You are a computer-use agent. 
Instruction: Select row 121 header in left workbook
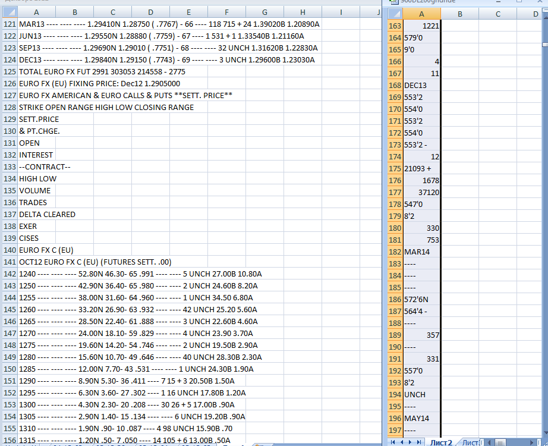[10, 24]
